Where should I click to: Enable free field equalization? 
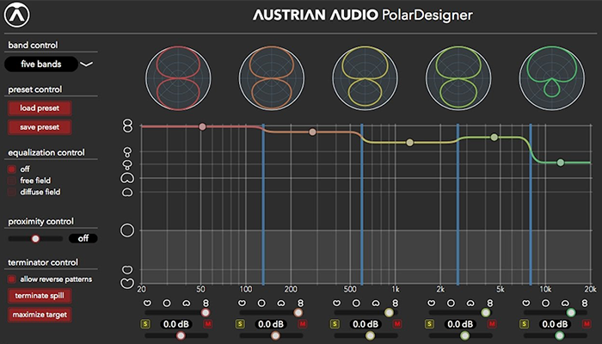(x=12, y=181)
